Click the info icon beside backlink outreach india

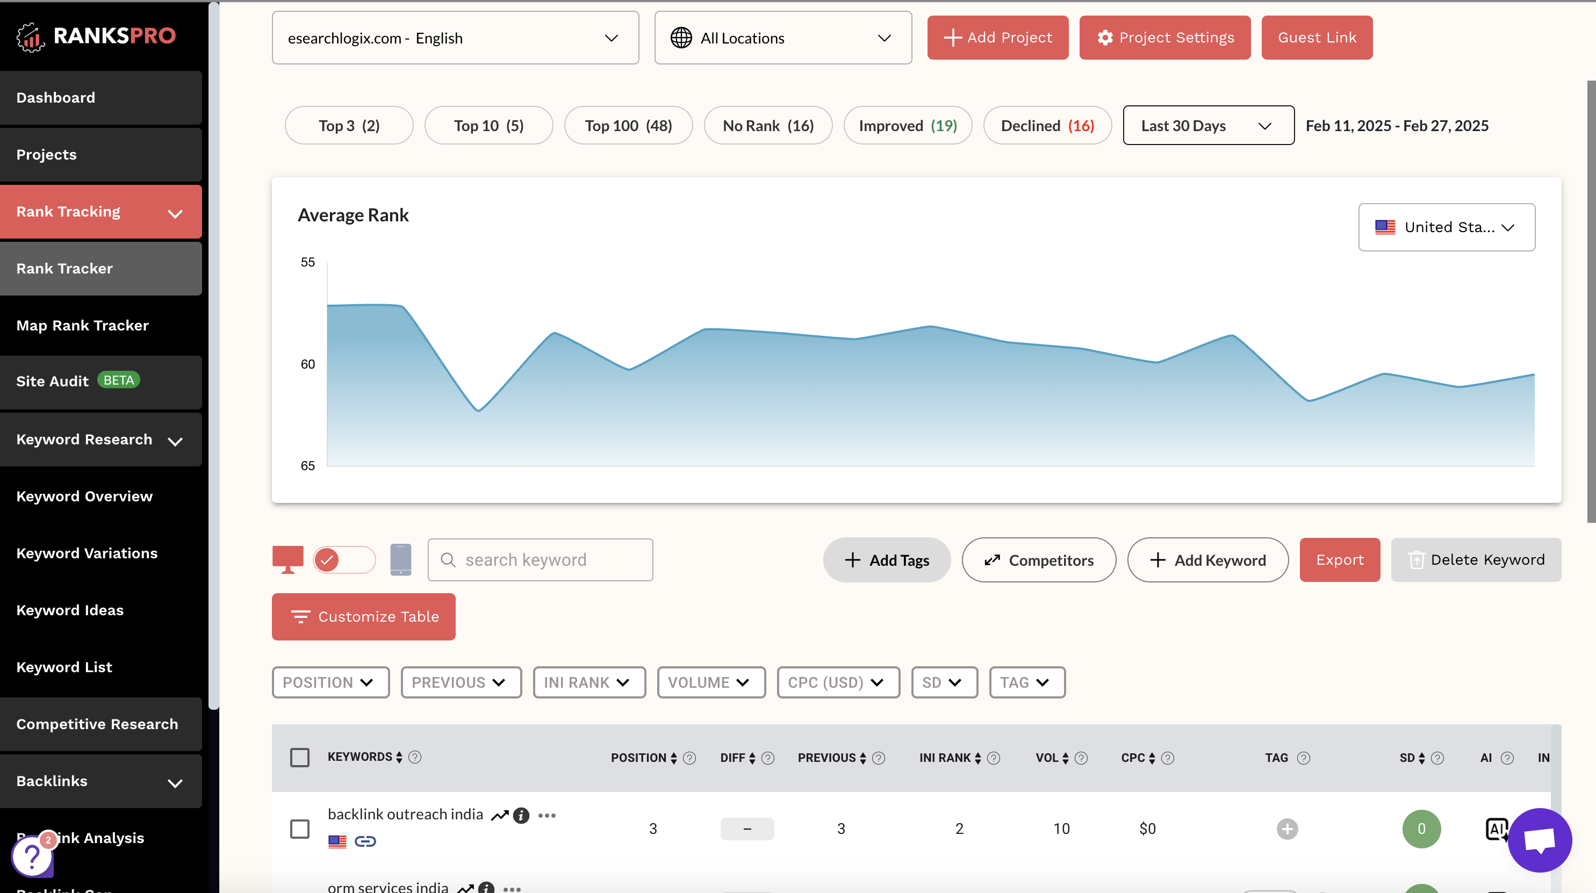tap(521, 816)
